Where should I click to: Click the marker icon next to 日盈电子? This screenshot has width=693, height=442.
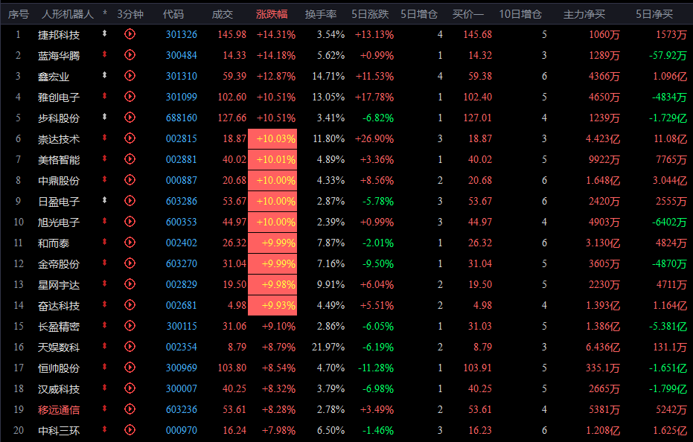pyautogui.click(x=105, y=200)
